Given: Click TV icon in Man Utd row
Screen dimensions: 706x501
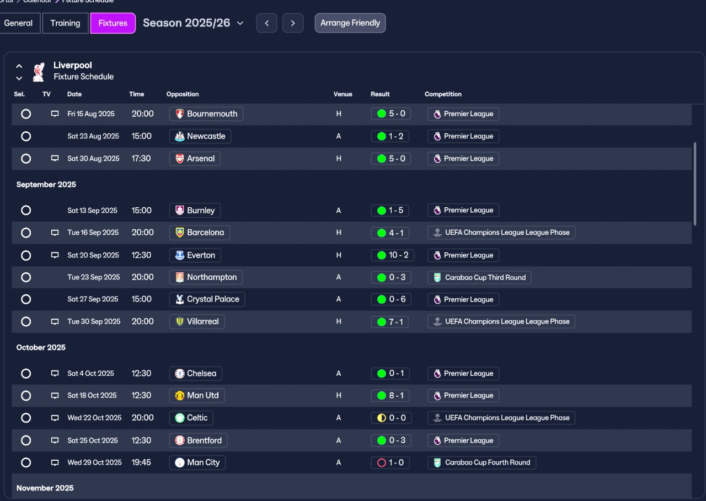Looking at the screenshot, I should pyautogui.click(x=55, y=396).
